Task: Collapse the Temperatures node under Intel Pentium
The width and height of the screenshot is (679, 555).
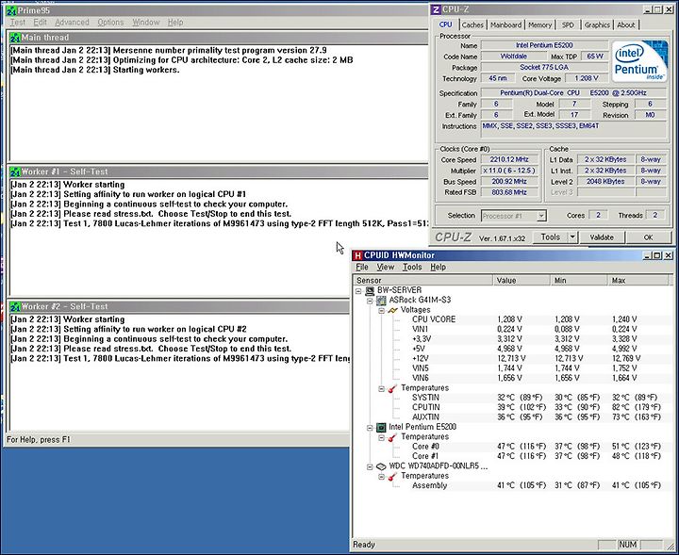Action: point(382,437)
